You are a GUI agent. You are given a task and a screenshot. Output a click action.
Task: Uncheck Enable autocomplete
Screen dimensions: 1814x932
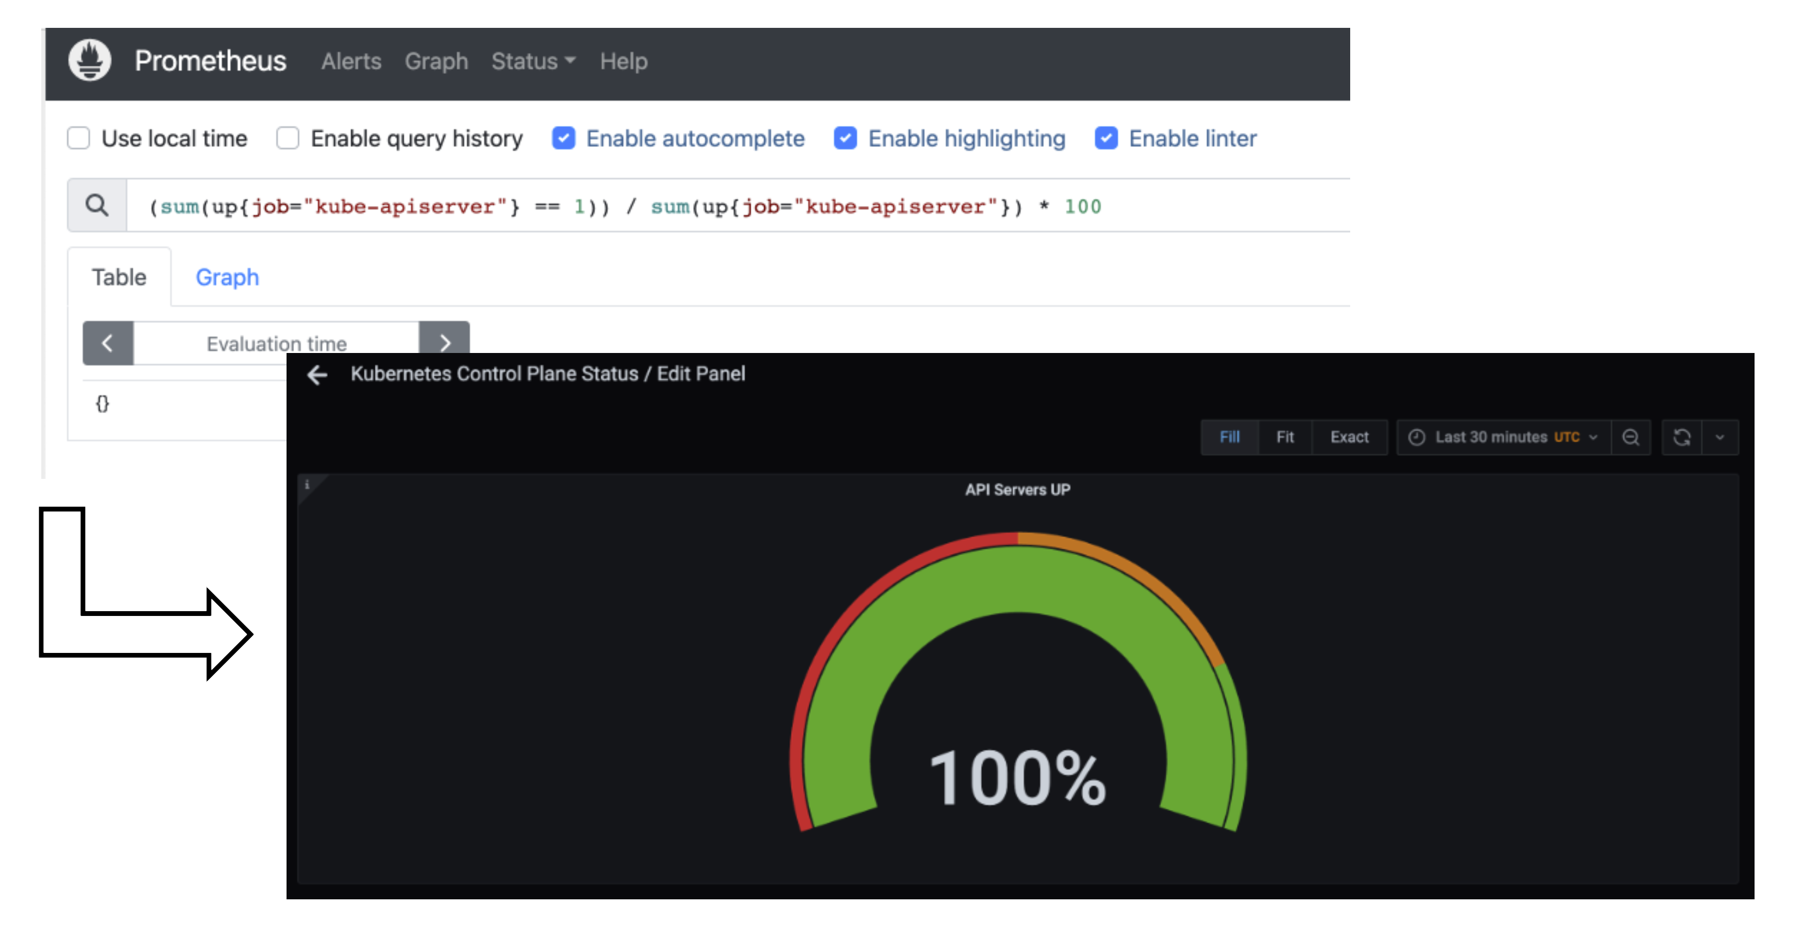(x=563, y=138)
